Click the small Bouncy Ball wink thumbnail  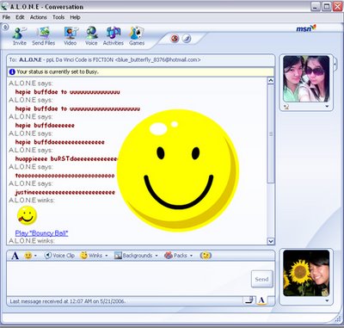coord(27,215)
